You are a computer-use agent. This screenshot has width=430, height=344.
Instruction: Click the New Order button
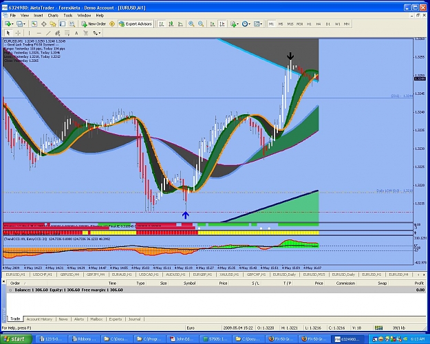click(x=94, y=24)
